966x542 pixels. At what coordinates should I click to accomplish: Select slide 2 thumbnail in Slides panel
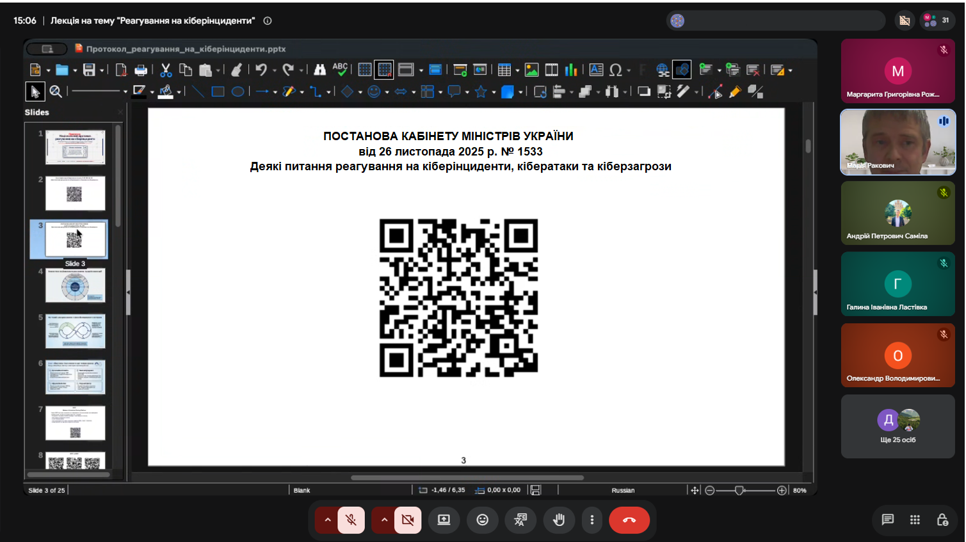coord(75,193)
